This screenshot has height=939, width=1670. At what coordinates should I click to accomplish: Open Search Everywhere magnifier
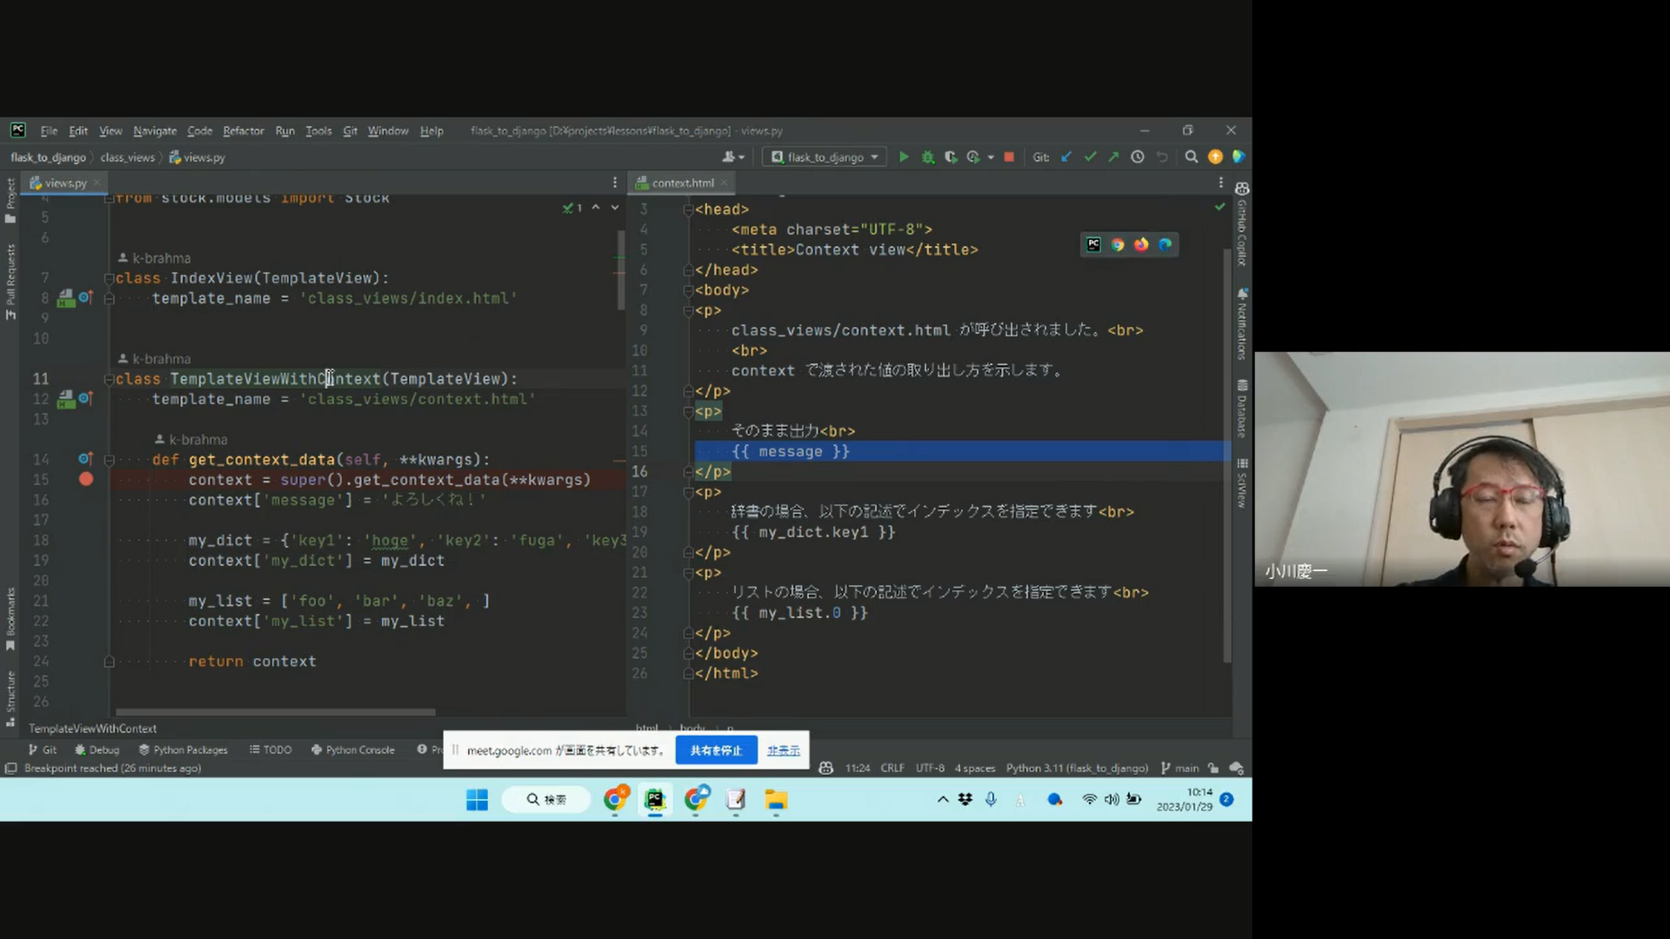(x=1192, y=157)
